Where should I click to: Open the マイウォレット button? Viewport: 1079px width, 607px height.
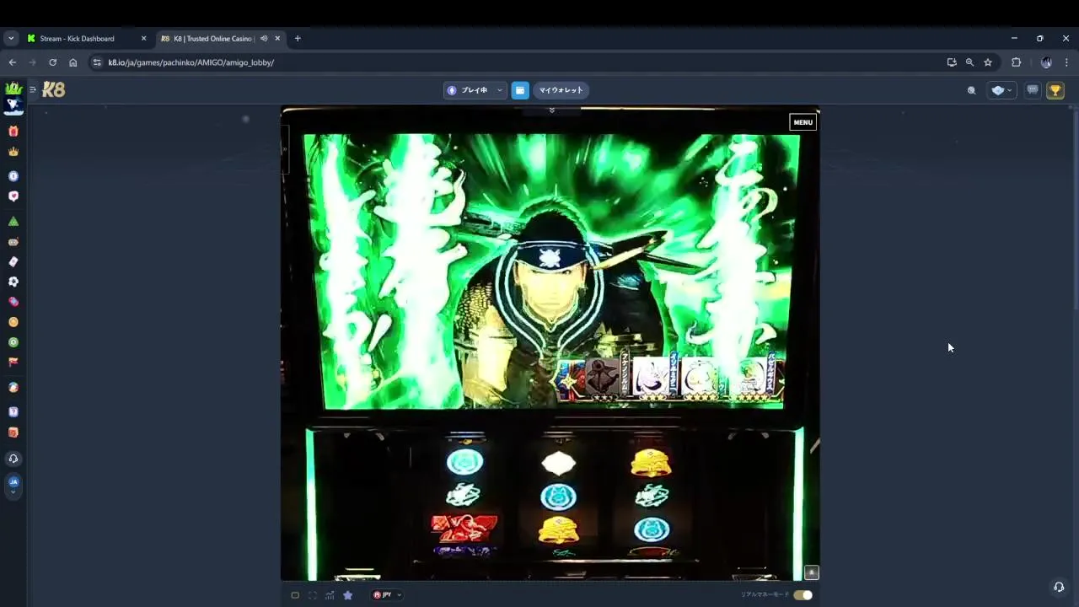(561, 90)
